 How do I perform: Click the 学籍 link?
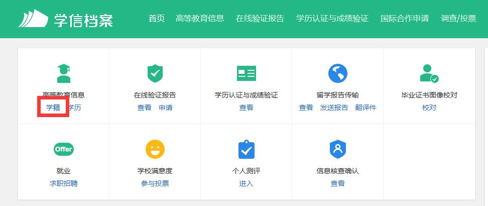tap(53, 108)
